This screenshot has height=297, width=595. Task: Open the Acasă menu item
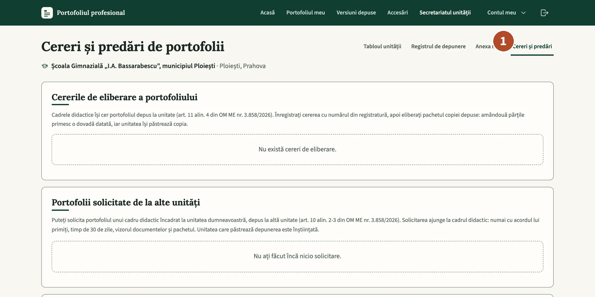pos(267,13)
